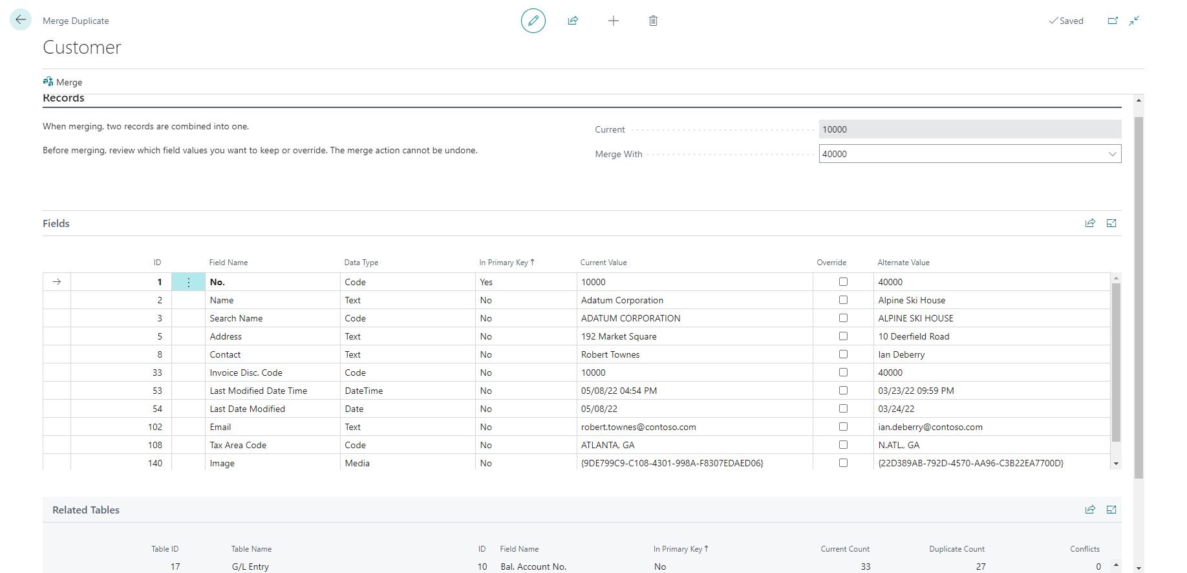Toggle Override for Tax Area Code row
The height and width of the screenshot is (573, 1187).
point(843,445)
